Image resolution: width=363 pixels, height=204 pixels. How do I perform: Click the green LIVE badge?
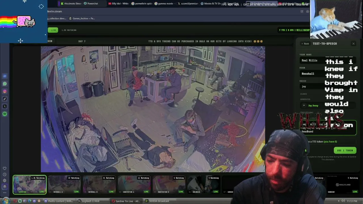point(53,30)
